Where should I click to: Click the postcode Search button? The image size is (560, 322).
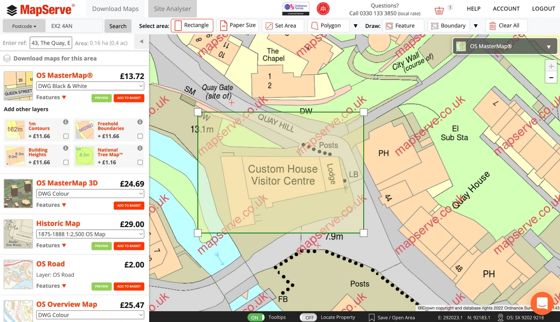click(x=118, y=26)
